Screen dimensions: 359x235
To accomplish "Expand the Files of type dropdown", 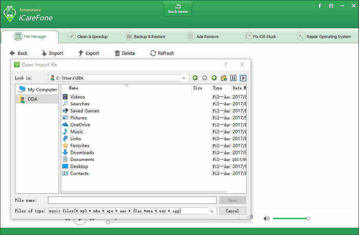I will click(x=211, y=211).
